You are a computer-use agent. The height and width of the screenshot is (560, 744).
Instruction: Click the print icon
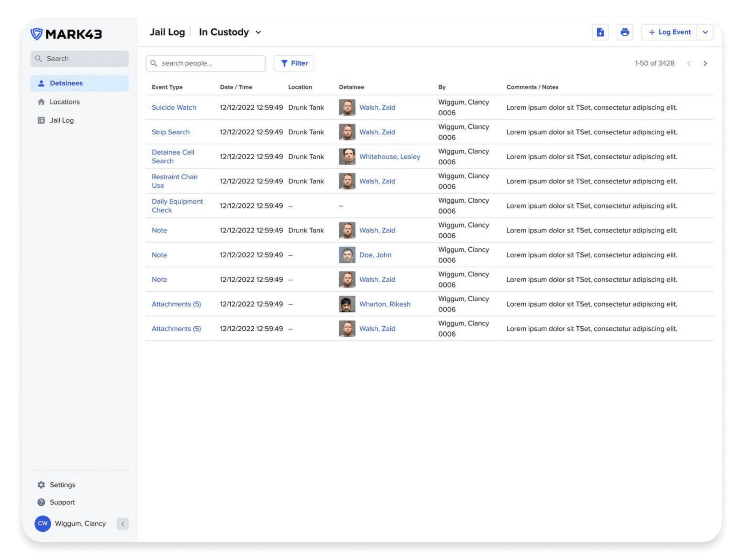click(x=625, y=32)
